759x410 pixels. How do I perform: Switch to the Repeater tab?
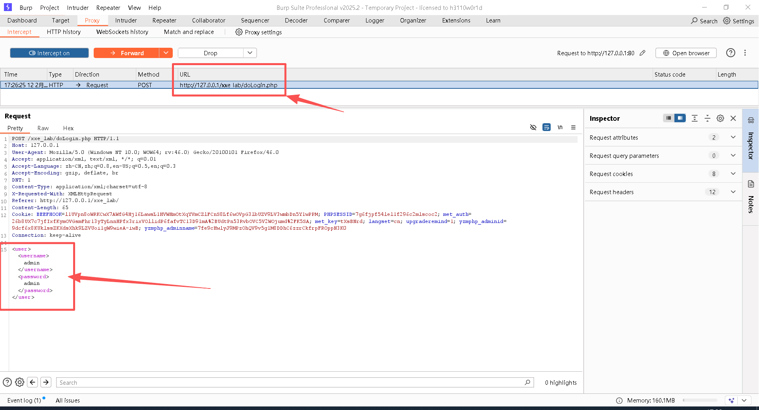coord(164,21)
